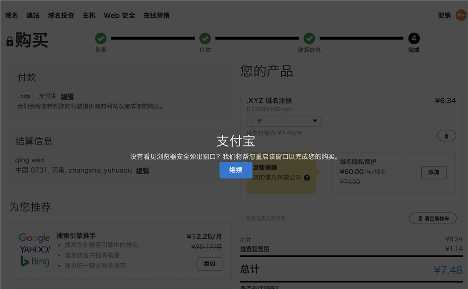Click the 付款 step checkmark
468x289 pixels.
[x=205, y=38]
